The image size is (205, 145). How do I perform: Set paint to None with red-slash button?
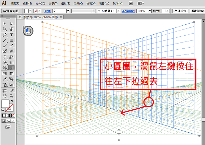pyautogui.click(x=13, y=115)
